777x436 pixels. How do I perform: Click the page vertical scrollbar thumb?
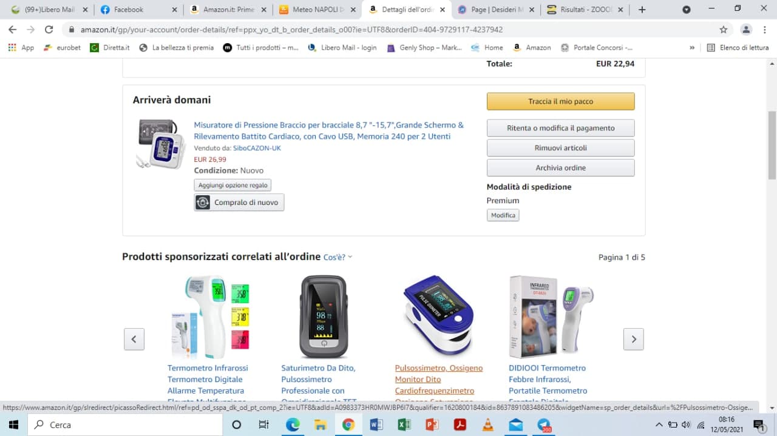pos(772,146)
